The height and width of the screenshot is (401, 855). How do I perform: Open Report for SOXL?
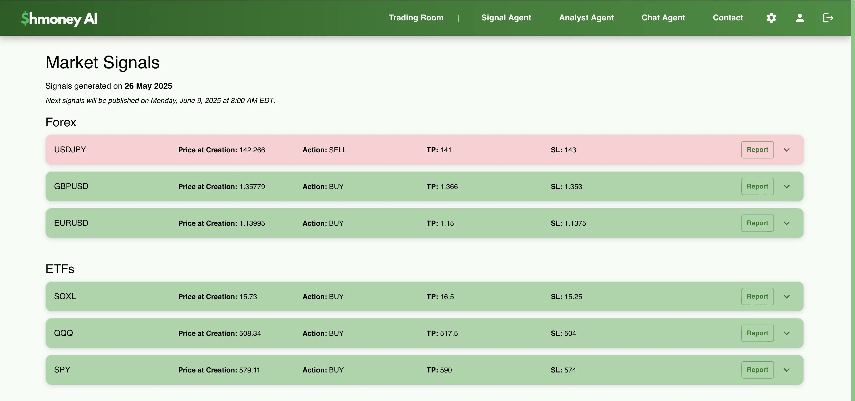[757, 296]
